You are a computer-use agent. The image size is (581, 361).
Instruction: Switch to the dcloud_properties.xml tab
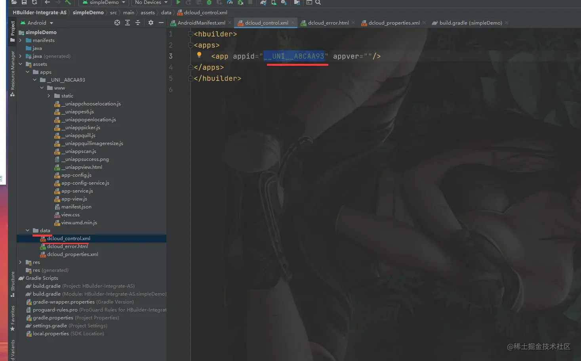(x=394, y=23)
